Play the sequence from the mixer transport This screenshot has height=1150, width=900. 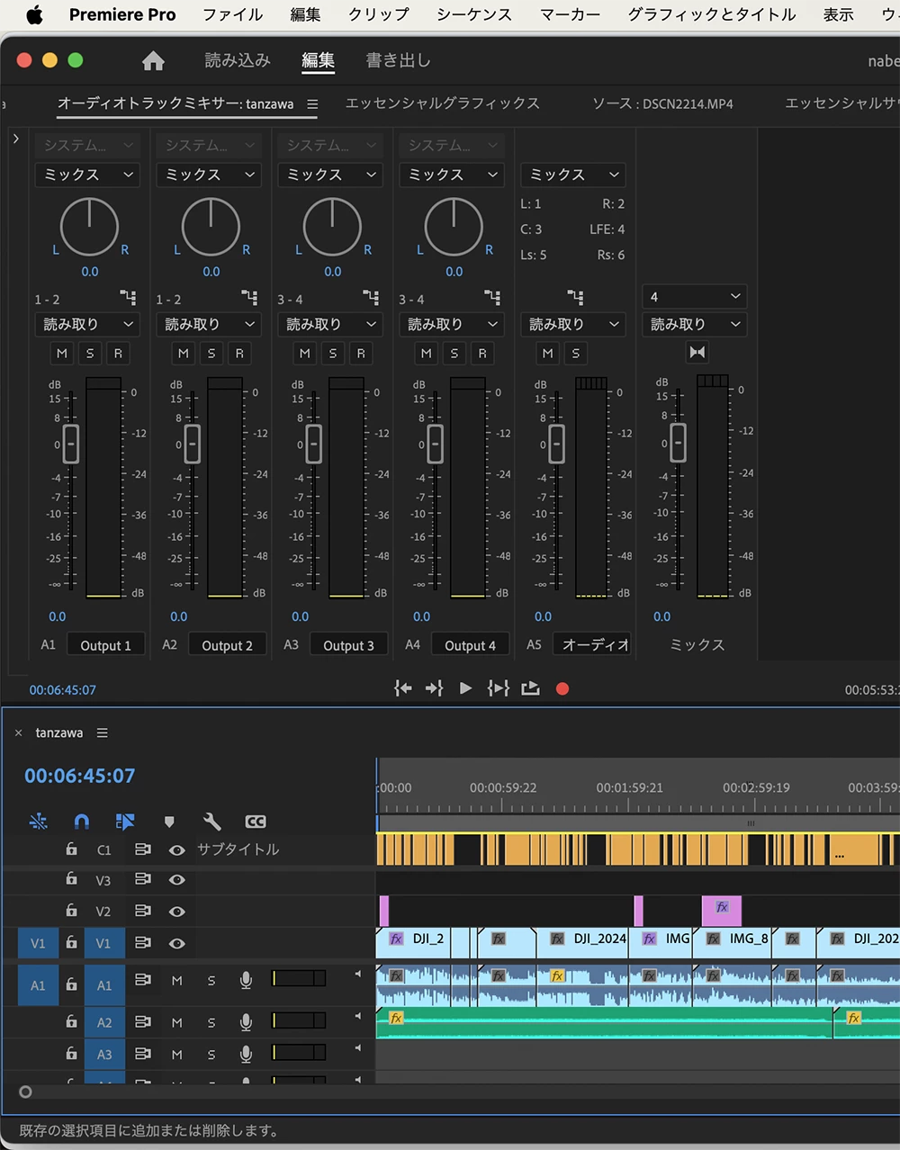(465, 688)
